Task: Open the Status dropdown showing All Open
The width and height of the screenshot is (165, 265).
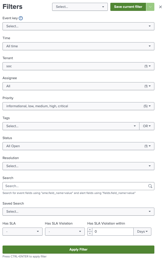Action: (x=78, y=146)
